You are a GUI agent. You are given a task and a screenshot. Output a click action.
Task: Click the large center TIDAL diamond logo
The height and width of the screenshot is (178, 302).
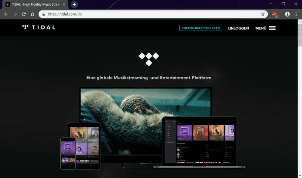(x=148, y=59)
